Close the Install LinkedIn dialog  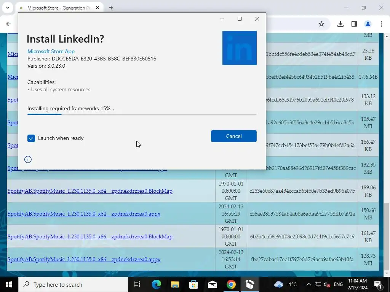[x=257, y=19]
